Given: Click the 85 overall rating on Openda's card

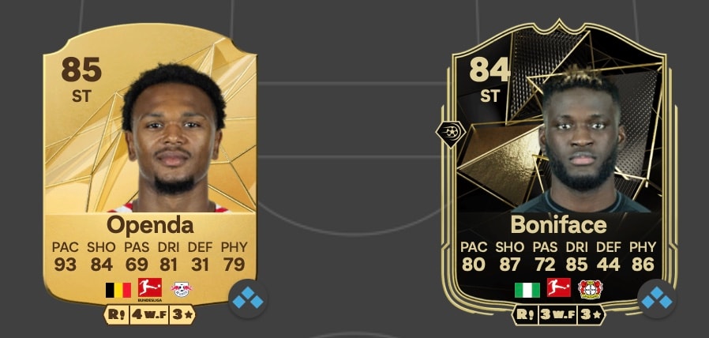Looking at the screenshot, I should point(81,69).
